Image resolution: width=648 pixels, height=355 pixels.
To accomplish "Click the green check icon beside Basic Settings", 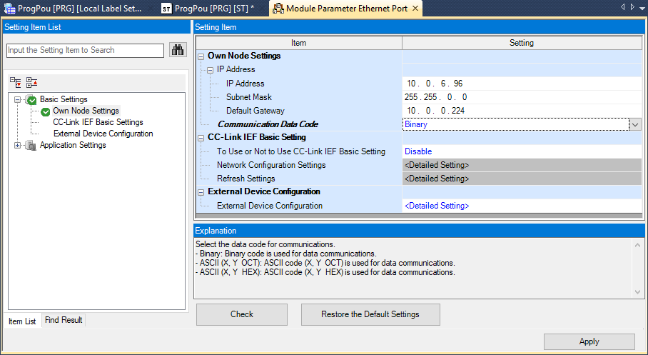I will 31,99.
